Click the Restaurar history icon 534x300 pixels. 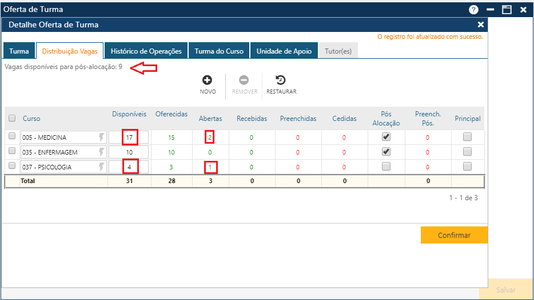(x=281, y=80)
